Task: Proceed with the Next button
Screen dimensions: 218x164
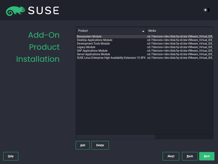Action: (207, 156)
